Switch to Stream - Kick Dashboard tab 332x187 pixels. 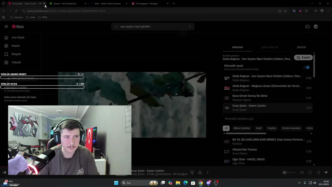68,4
